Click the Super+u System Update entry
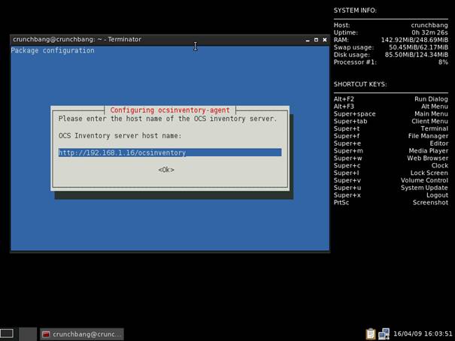This screenshot has width=455, height=341. (390, 188)
